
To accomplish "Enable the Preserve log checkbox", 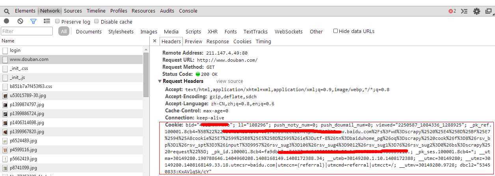I will (58, 21).
